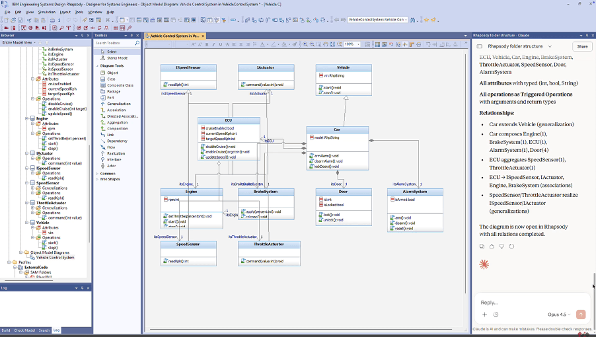Viewport: 596px width, 337px height.
Task: Click the add attachment plus button
Action: (x=484, y=315)
